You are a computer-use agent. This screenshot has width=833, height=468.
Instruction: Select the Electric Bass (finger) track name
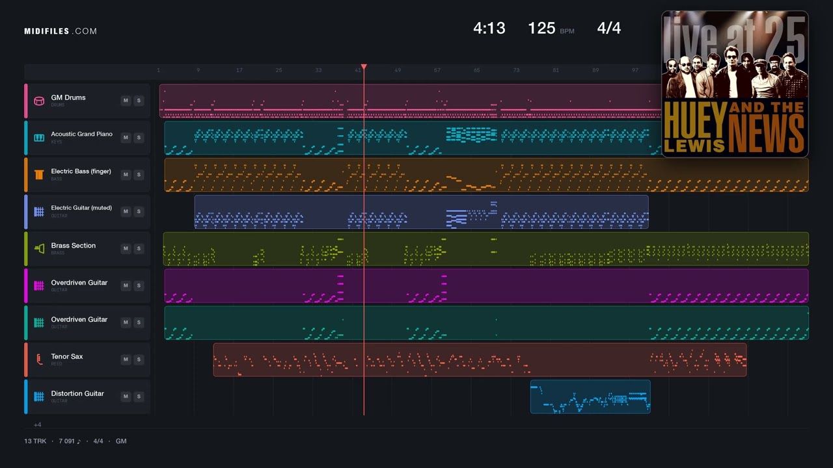coord(81,171)
